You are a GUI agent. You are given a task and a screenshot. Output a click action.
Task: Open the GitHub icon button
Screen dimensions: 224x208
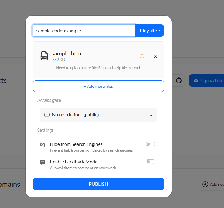179,80
